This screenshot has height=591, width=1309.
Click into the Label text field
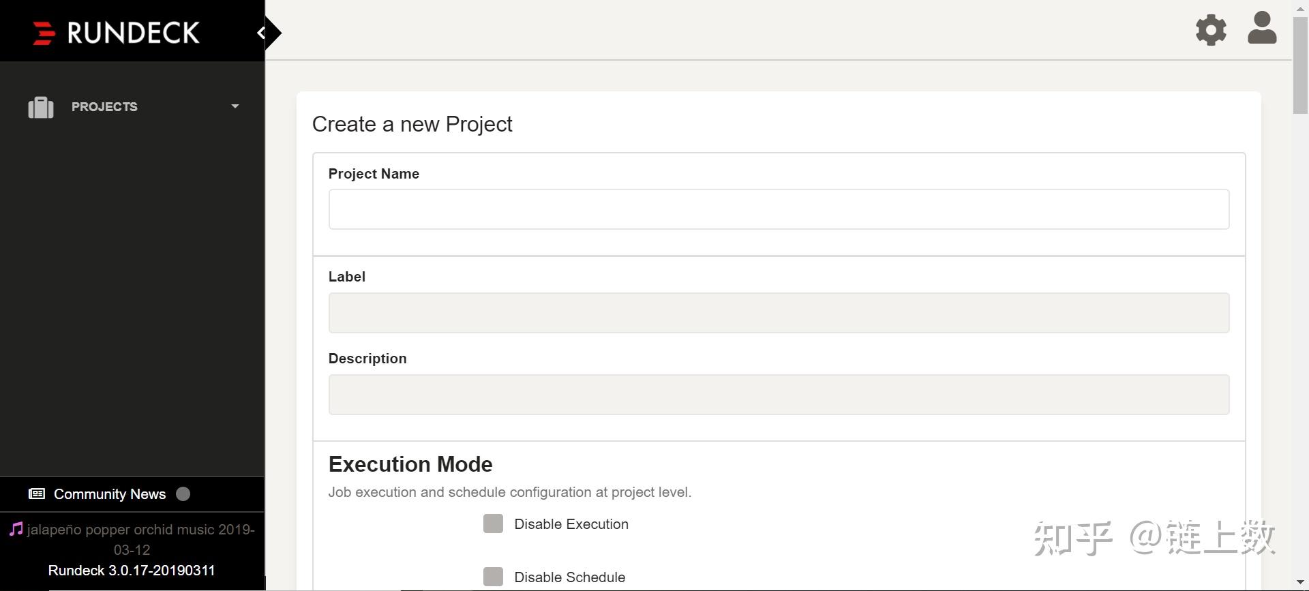click(779, 313)
